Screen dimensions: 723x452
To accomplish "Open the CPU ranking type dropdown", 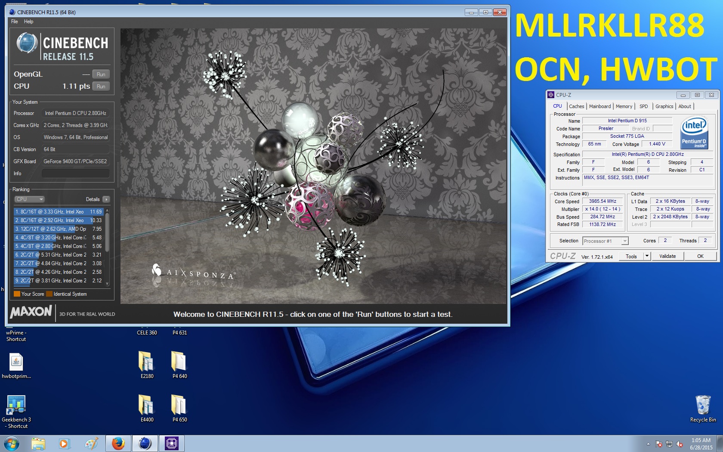I will pyautogui.click(x=29, y=199).
